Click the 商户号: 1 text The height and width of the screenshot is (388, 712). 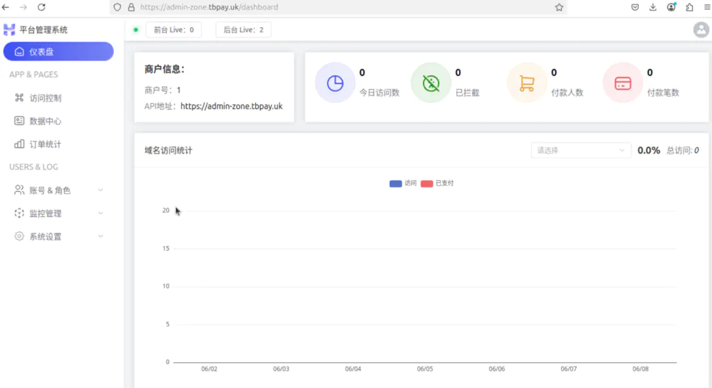click(x=163, y=90)
